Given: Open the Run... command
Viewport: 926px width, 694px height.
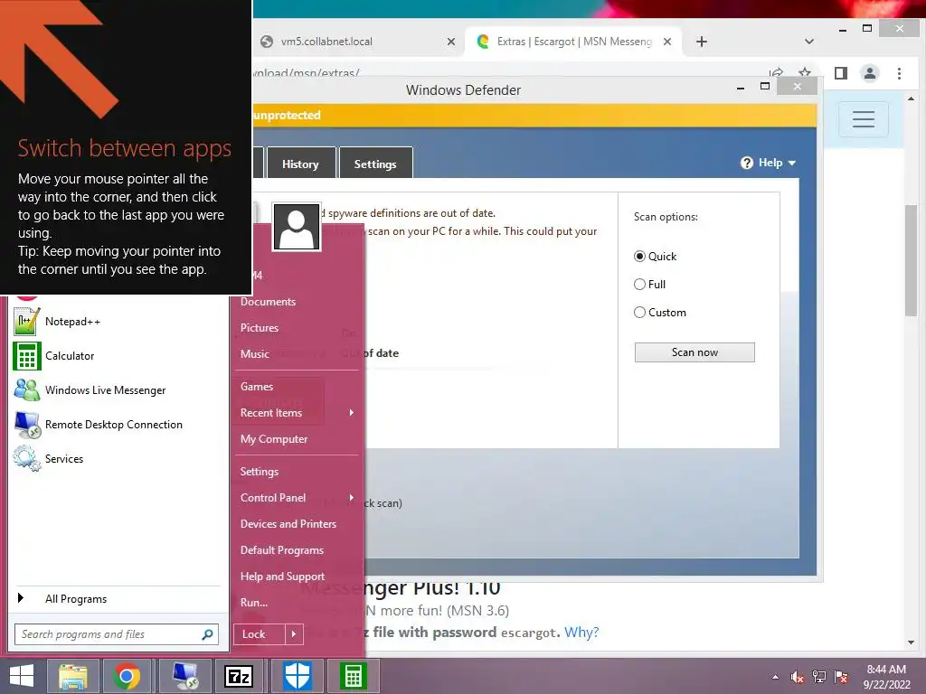Looking at the screenshot, I should pyautogui.click(x=254, y=603).
